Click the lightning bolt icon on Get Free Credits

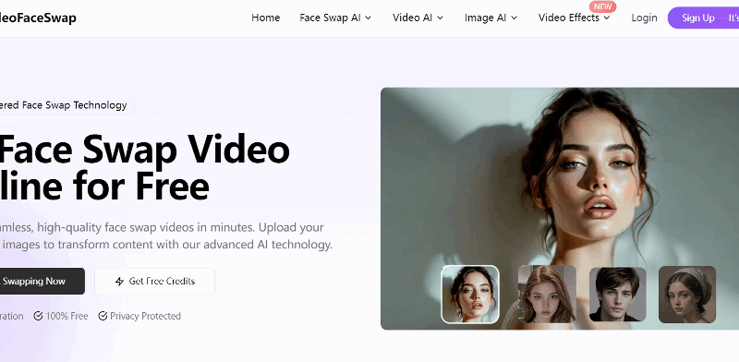[120, 282]
